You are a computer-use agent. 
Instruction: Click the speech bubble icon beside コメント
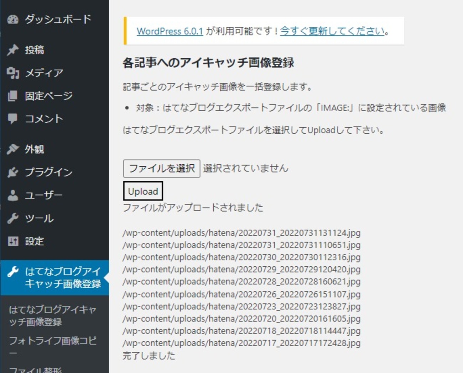point(13,119)
